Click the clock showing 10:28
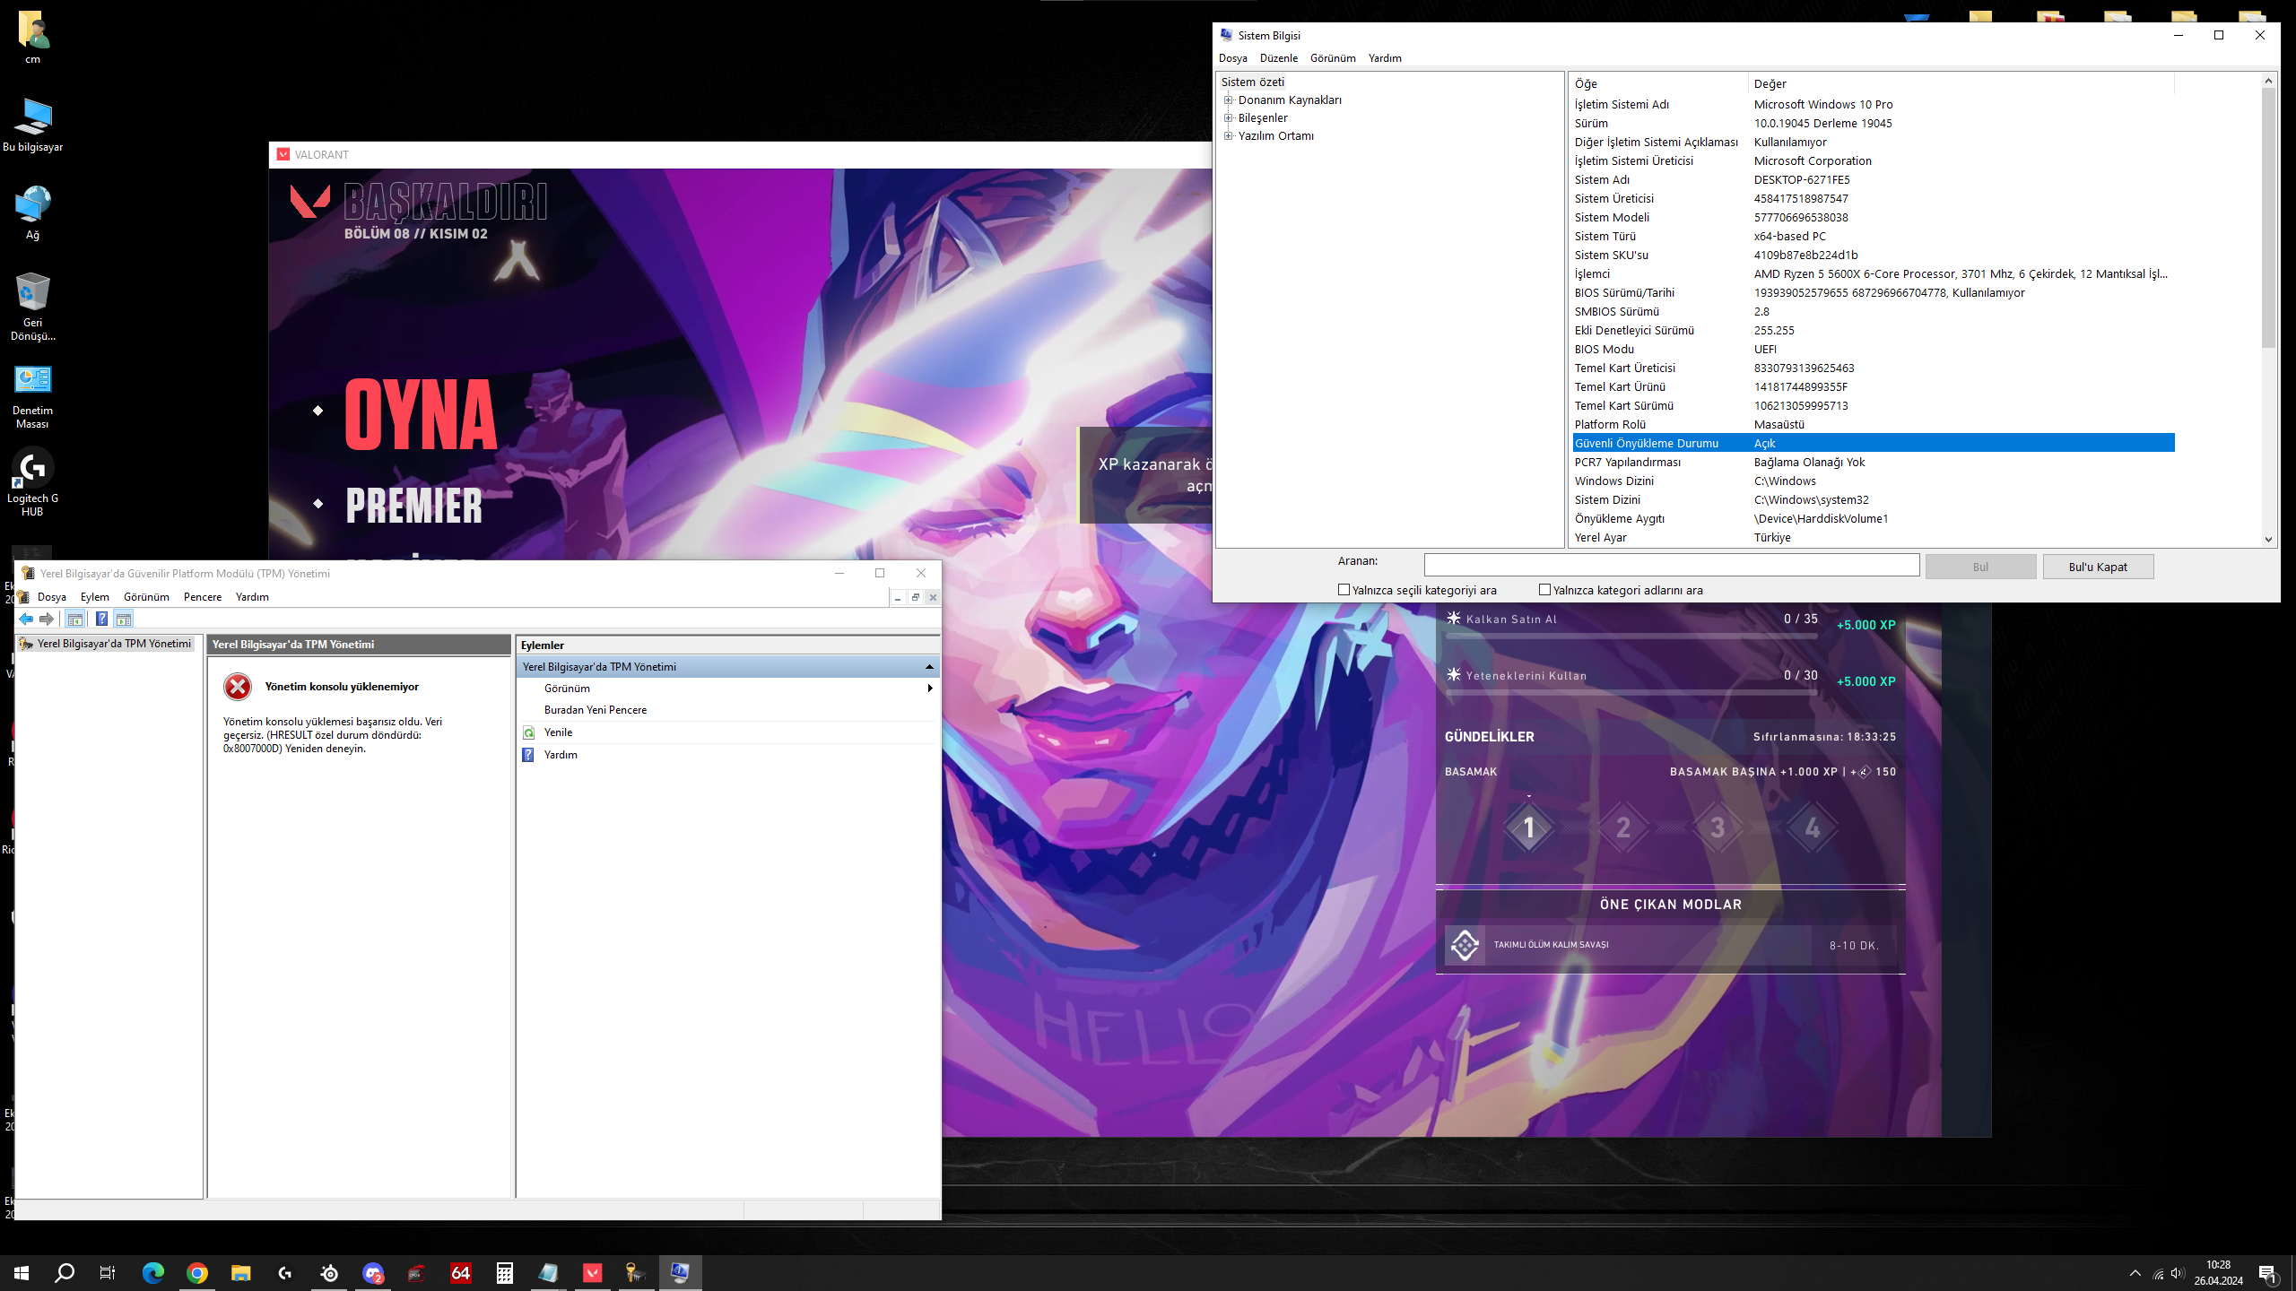The image size is (2296, 1291). tap(2218, 1265)
